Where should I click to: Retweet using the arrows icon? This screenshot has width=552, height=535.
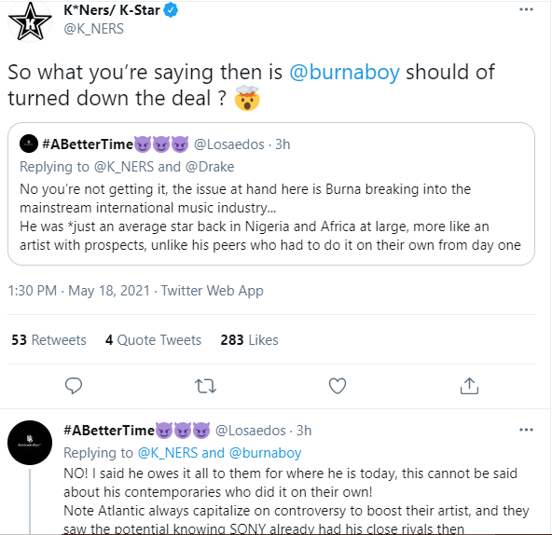[205, 386]
